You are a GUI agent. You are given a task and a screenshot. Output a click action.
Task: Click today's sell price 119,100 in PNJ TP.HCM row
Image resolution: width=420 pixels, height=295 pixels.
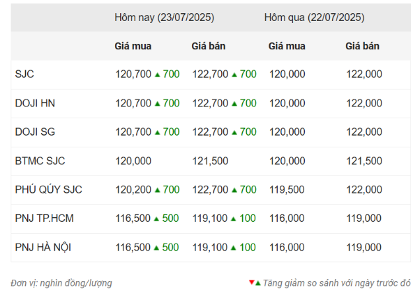click(x=210, y=218)
